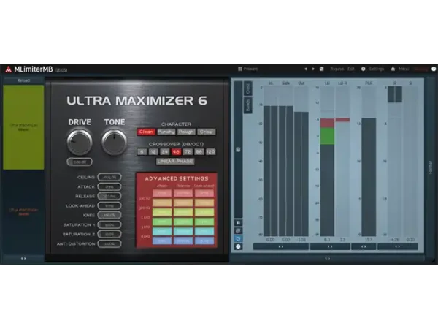Image resolution: width=438 pixels, height=329 pixels.
Task: Click the CEILING value field
Action: 109,178
